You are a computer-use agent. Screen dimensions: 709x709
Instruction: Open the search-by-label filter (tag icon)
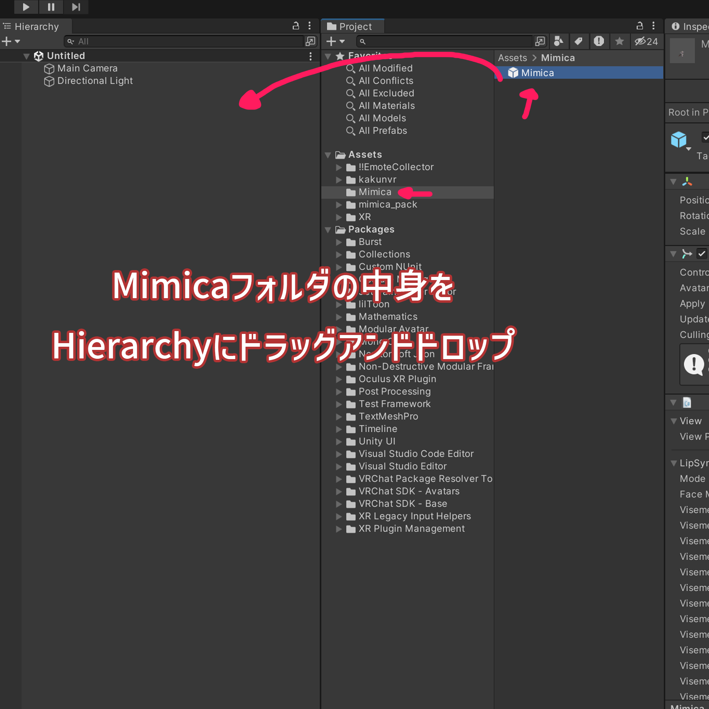[579, 41]
